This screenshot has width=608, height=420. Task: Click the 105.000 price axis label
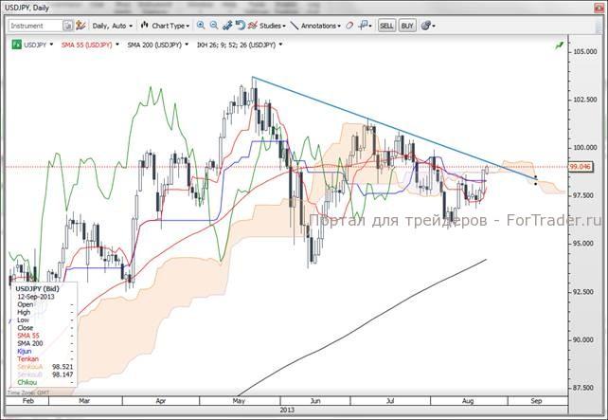click(x=585, y=51)
